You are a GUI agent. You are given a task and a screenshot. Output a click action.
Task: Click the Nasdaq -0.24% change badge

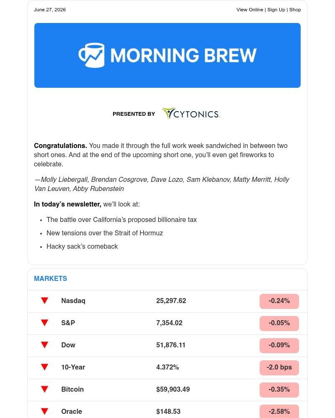pyautogui.click(x=279, y=301)
